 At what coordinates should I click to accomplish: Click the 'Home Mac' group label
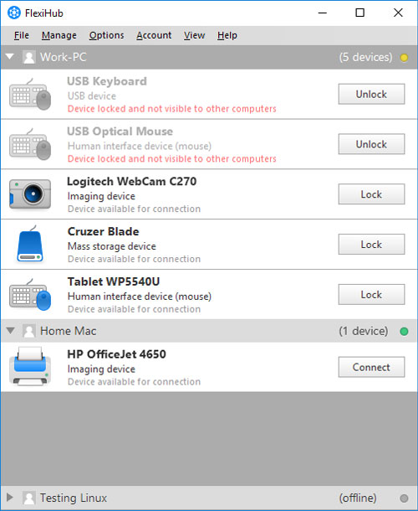point(69,331)
